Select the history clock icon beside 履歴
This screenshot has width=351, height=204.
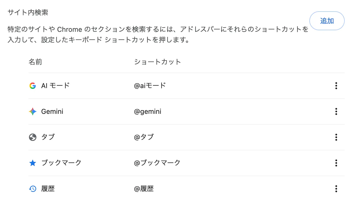tap(32, 188)
